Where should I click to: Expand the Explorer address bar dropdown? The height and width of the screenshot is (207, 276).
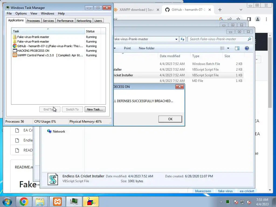(x=176, y=39)
